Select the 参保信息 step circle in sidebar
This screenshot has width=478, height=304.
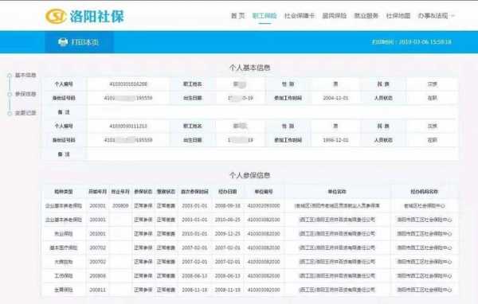[10, 94]
